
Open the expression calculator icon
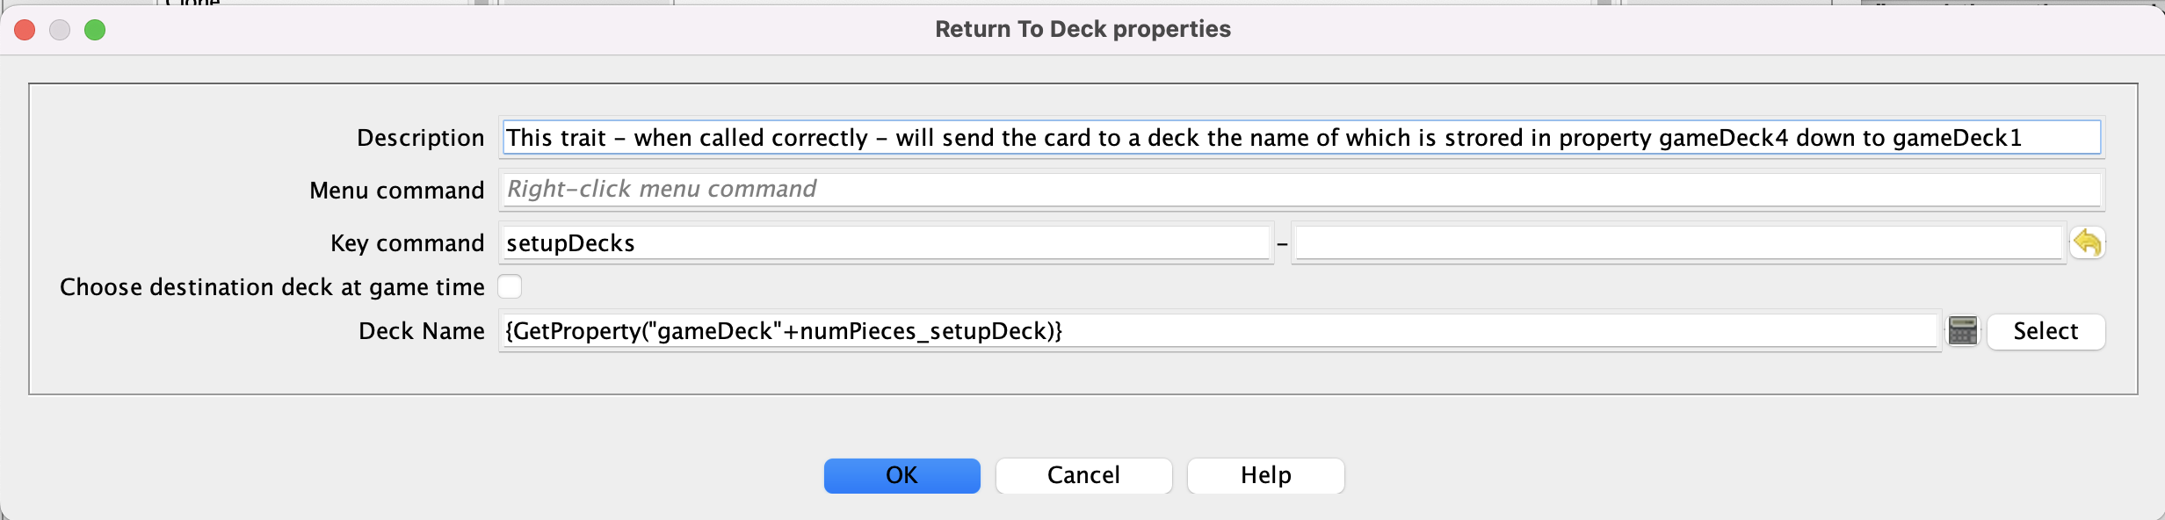[1963, 331]
